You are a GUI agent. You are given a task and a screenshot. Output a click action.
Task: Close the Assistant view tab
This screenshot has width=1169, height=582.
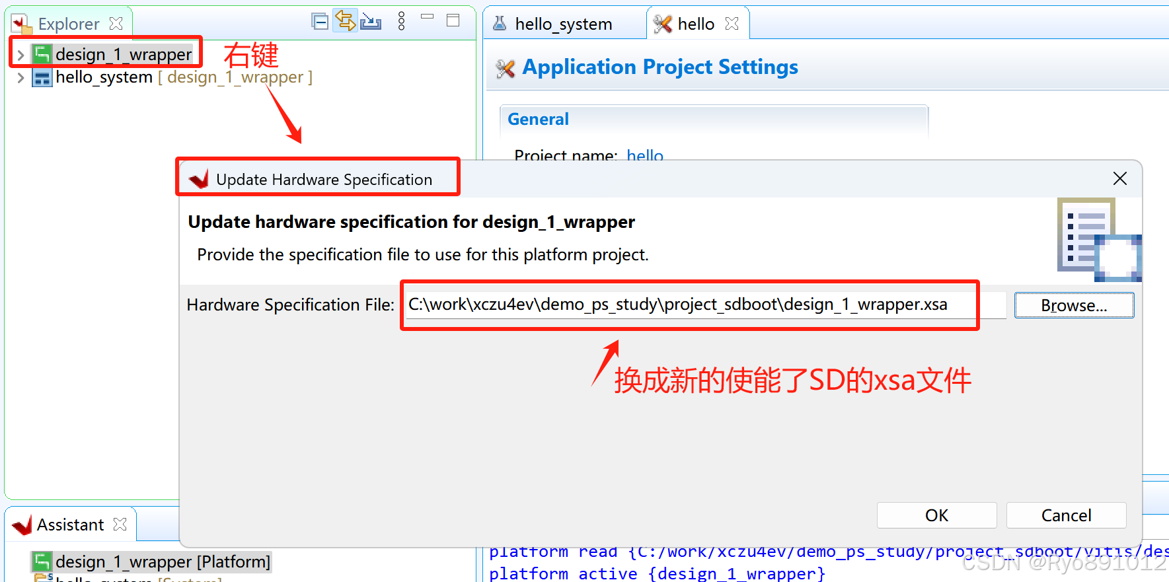click(120, 525)
